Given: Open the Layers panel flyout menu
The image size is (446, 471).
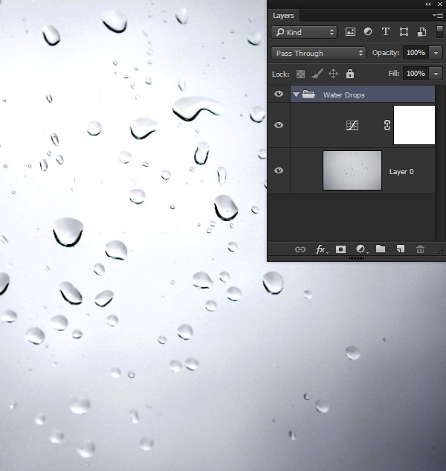Looking at the screenshot, I should pos(439,15).
